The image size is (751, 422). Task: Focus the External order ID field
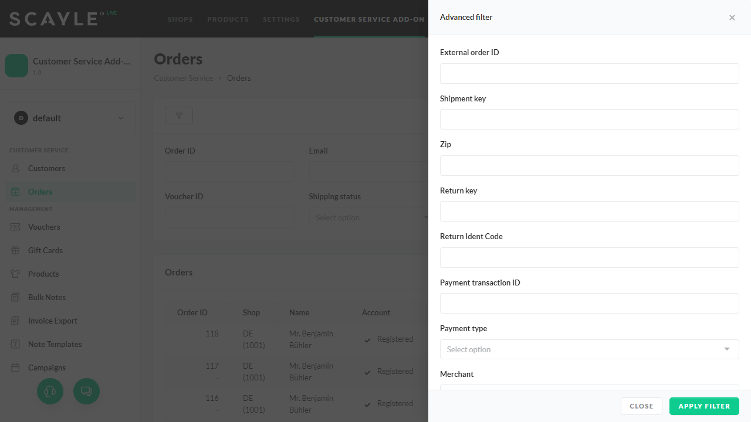589,73
